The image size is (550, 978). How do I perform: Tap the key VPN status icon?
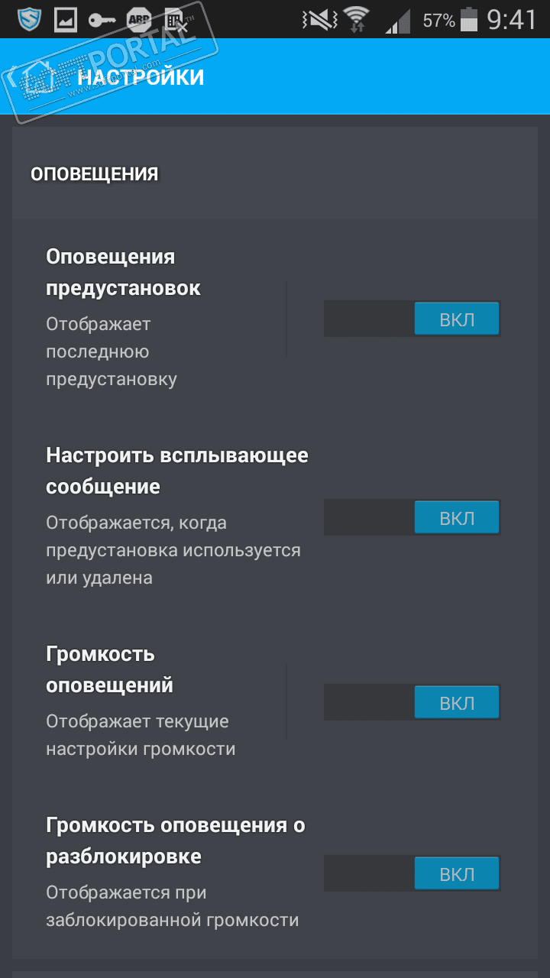pyautogui.click(x=102, y=18)
